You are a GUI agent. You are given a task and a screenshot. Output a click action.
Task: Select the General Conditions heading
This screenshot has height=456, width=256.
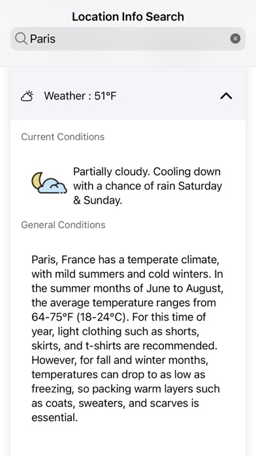coord(63,225)
